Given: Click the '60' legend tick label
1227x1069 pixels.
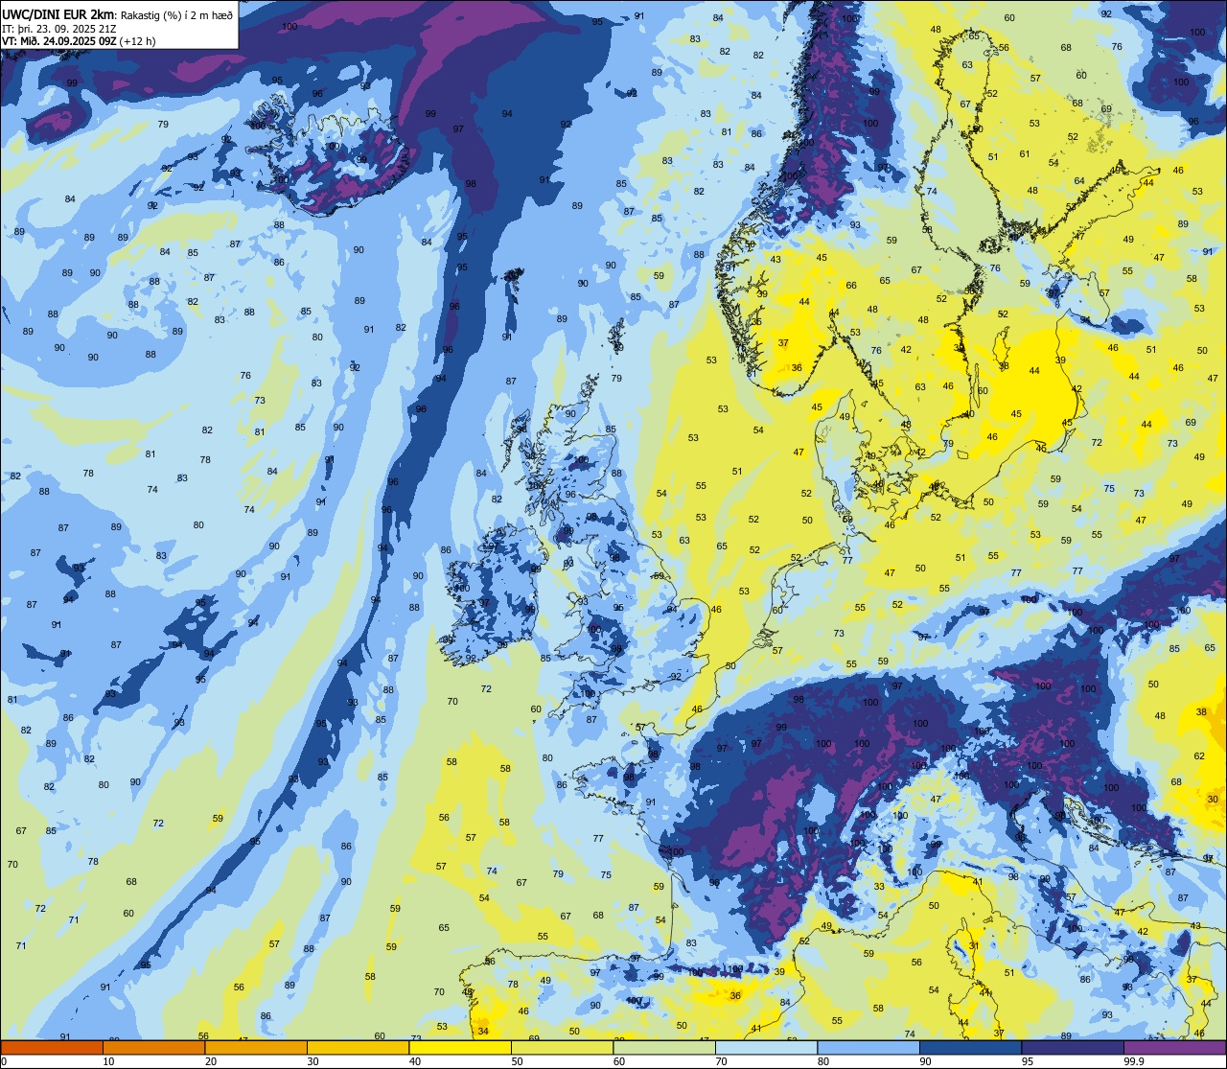Looking at the screenshot, I should (x=619, y=1061).
